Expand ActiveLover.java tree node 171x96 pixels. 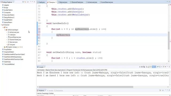pos(6,32)
